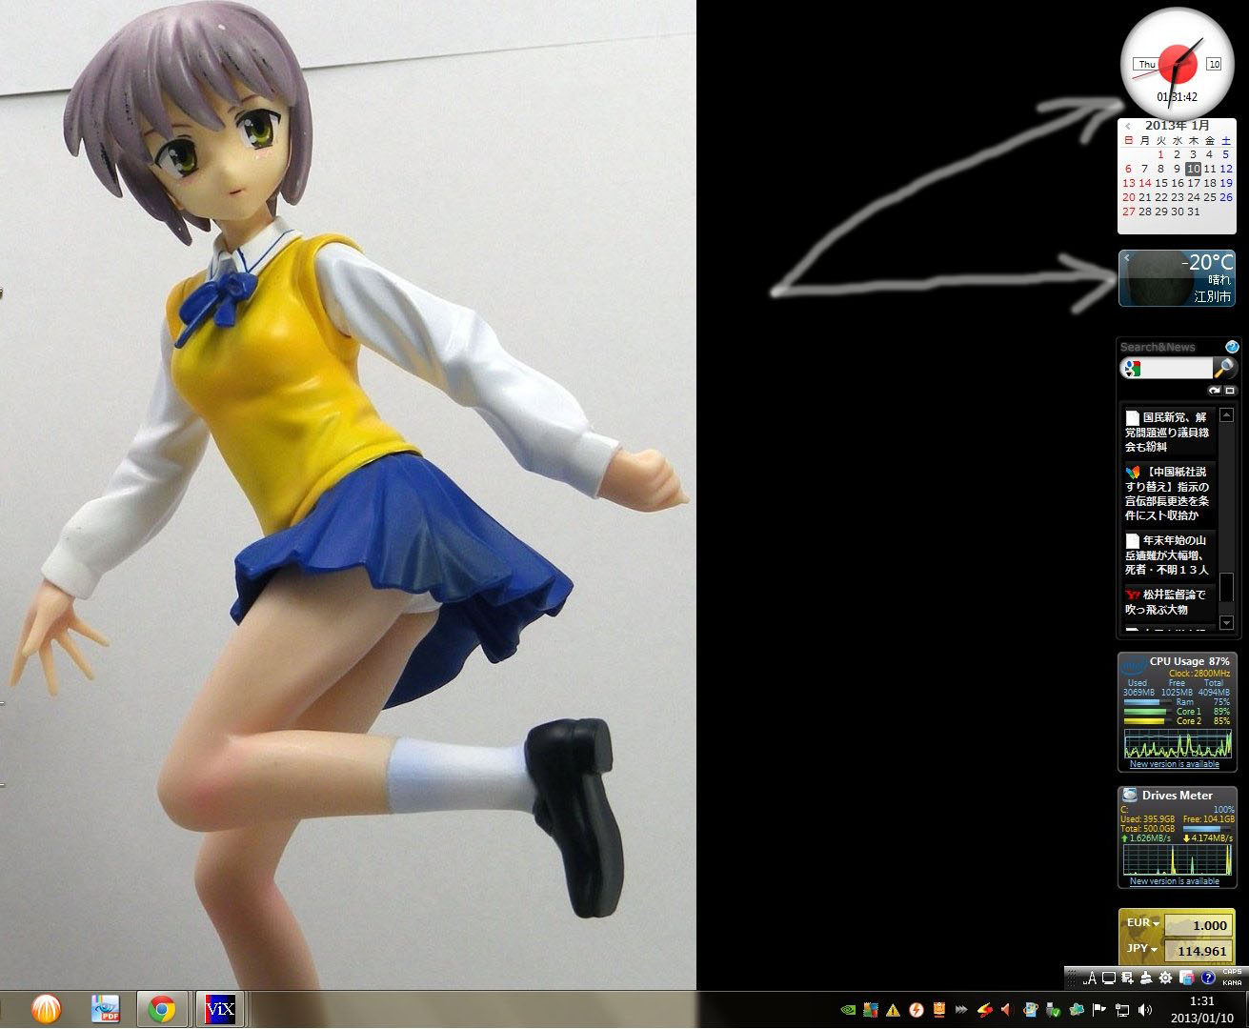
Task: Select day 31 in calendar gadget
Action: [x=1194, y=212]
